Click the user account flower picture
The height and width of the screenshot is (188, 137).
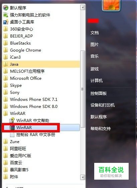pos(111,5)
